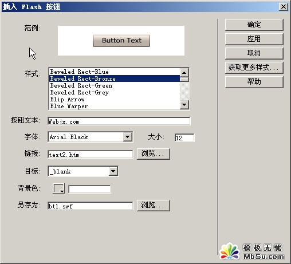Viewport: 291px width, 264px height.
Task: Select Beveled Rect-Grey style
Action: pos(114,92)
